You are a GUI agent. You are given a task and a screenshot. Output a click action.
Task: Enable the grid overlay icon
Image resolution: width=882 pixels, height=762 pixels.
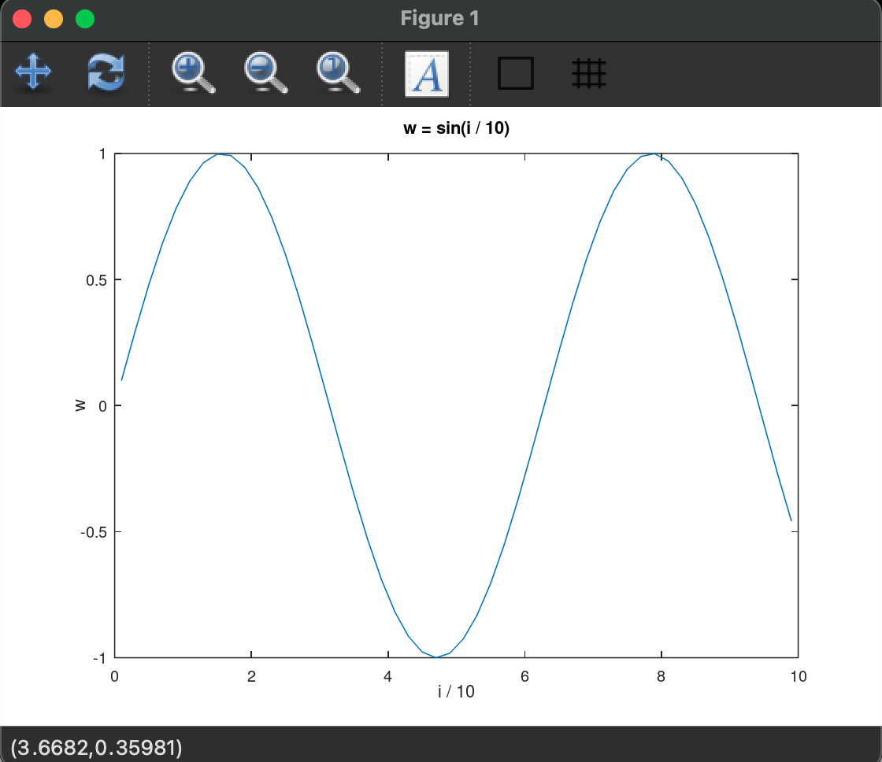click(589, 72)
